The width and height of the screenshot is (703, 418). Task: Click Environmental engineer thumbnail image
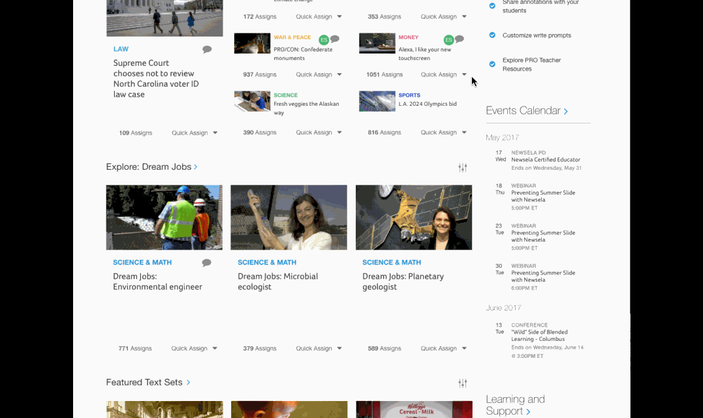[x=164, y=217]
